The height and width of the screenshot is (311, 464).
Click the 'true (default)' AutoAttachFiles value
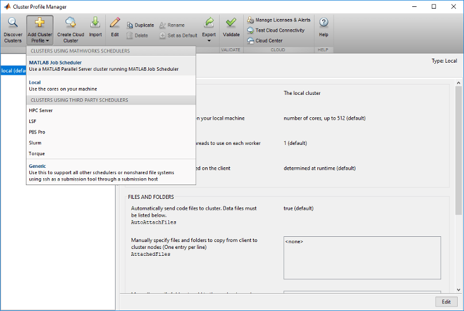click(x=298, y=208)
